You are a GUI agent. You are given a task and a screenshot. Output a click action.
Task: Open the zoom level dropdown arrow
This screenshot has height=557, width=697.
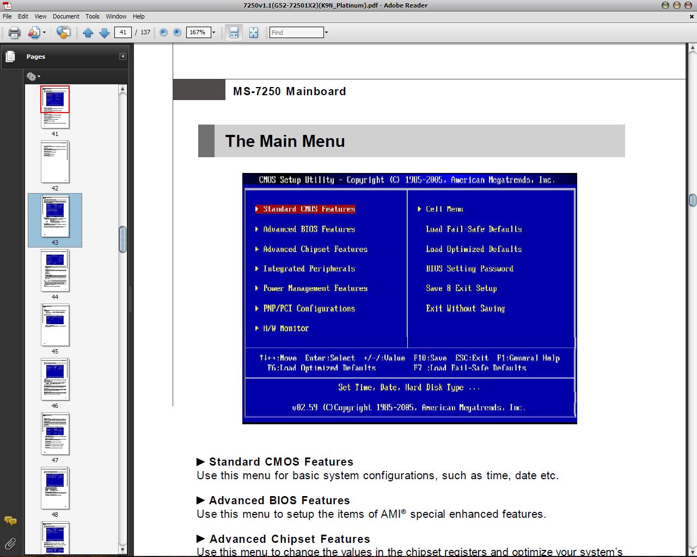point(213,33)
